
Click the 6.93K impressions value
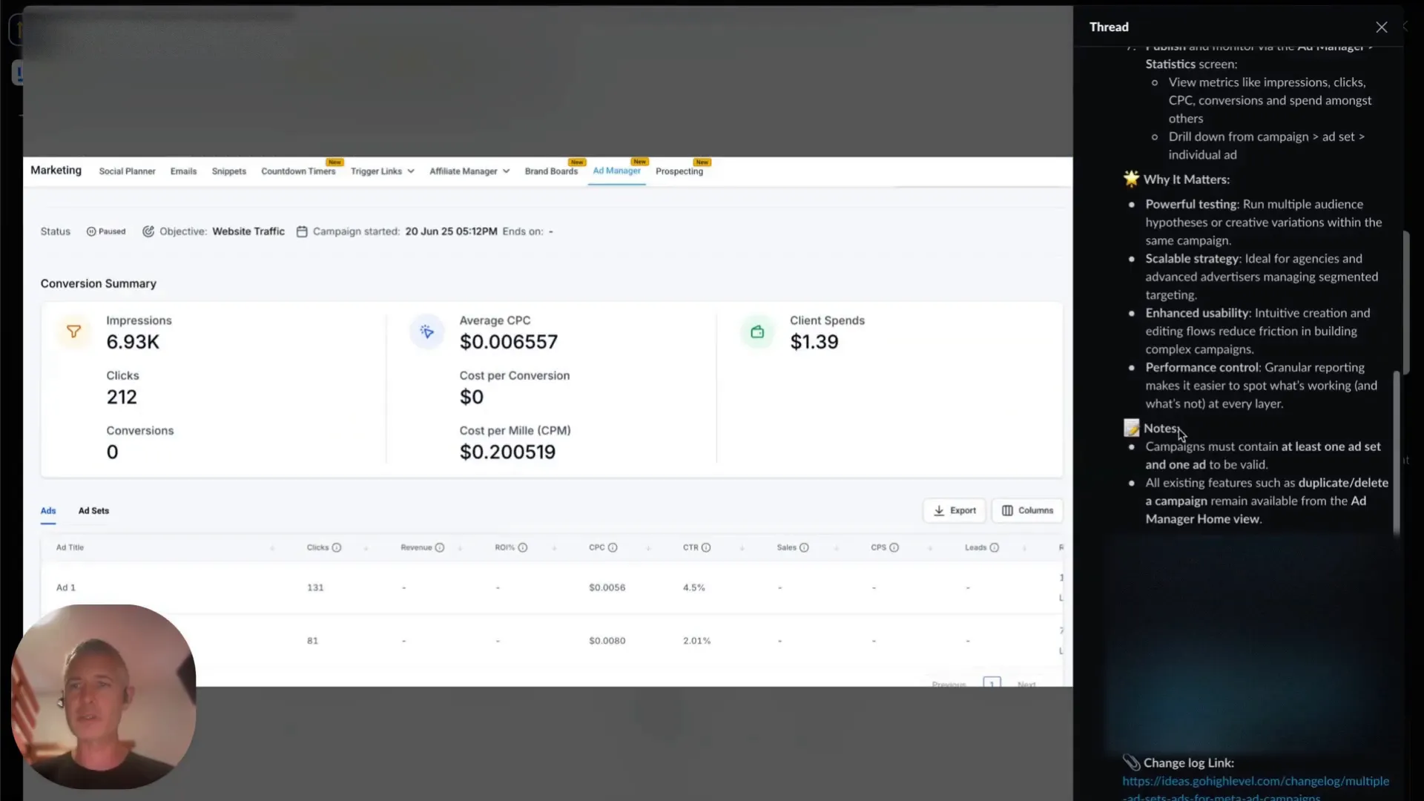coord(133,342)
